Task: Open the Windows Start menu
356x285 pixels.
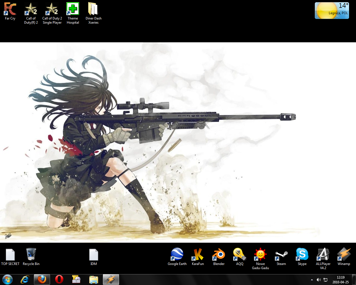Action: [8, 279]
